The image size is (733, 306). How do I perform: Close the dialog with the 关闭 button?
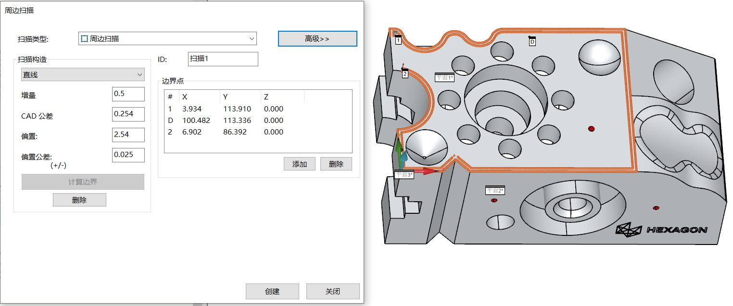[x=333, y=292]
